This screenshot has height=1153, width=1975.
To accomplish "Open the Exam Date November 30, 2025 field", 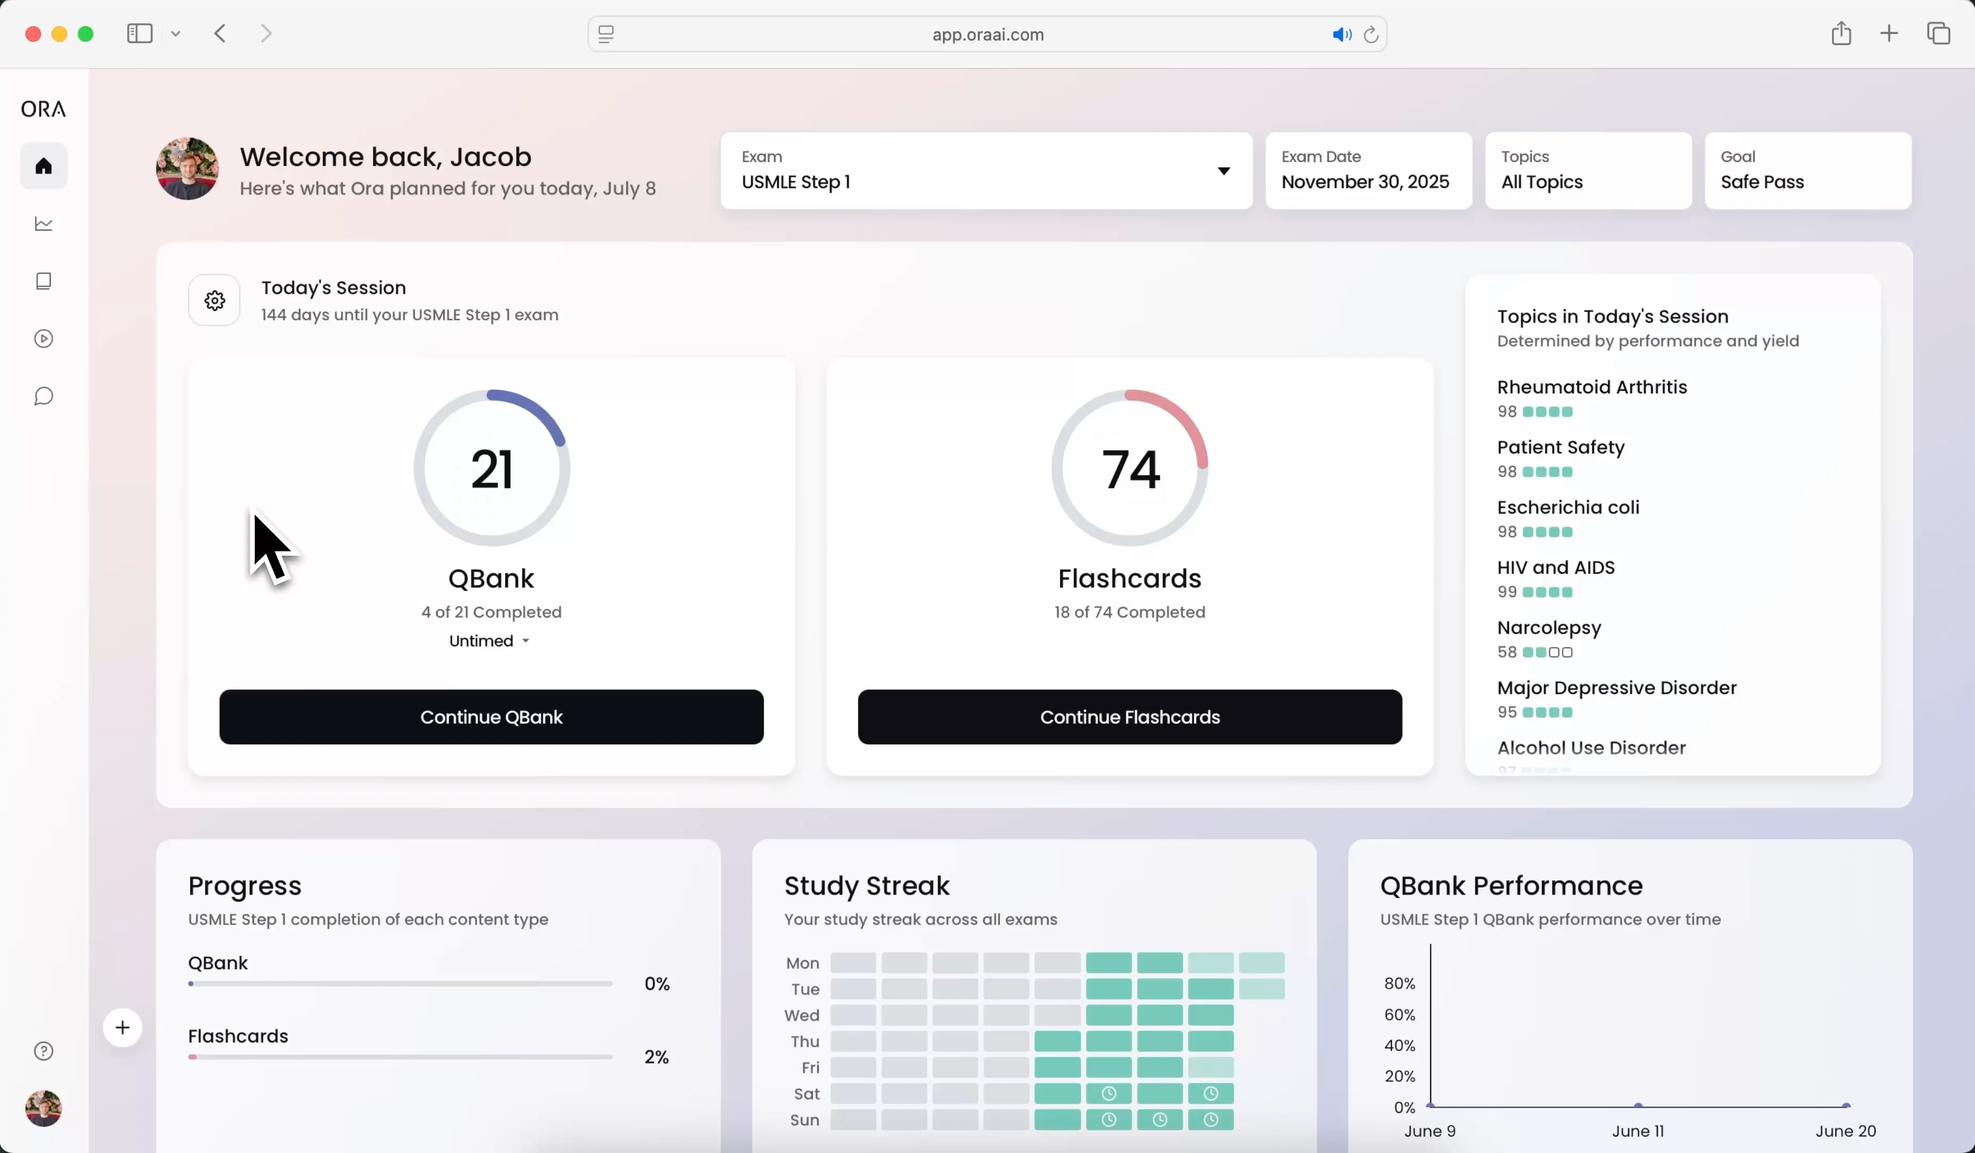I will click(1369, 171).
